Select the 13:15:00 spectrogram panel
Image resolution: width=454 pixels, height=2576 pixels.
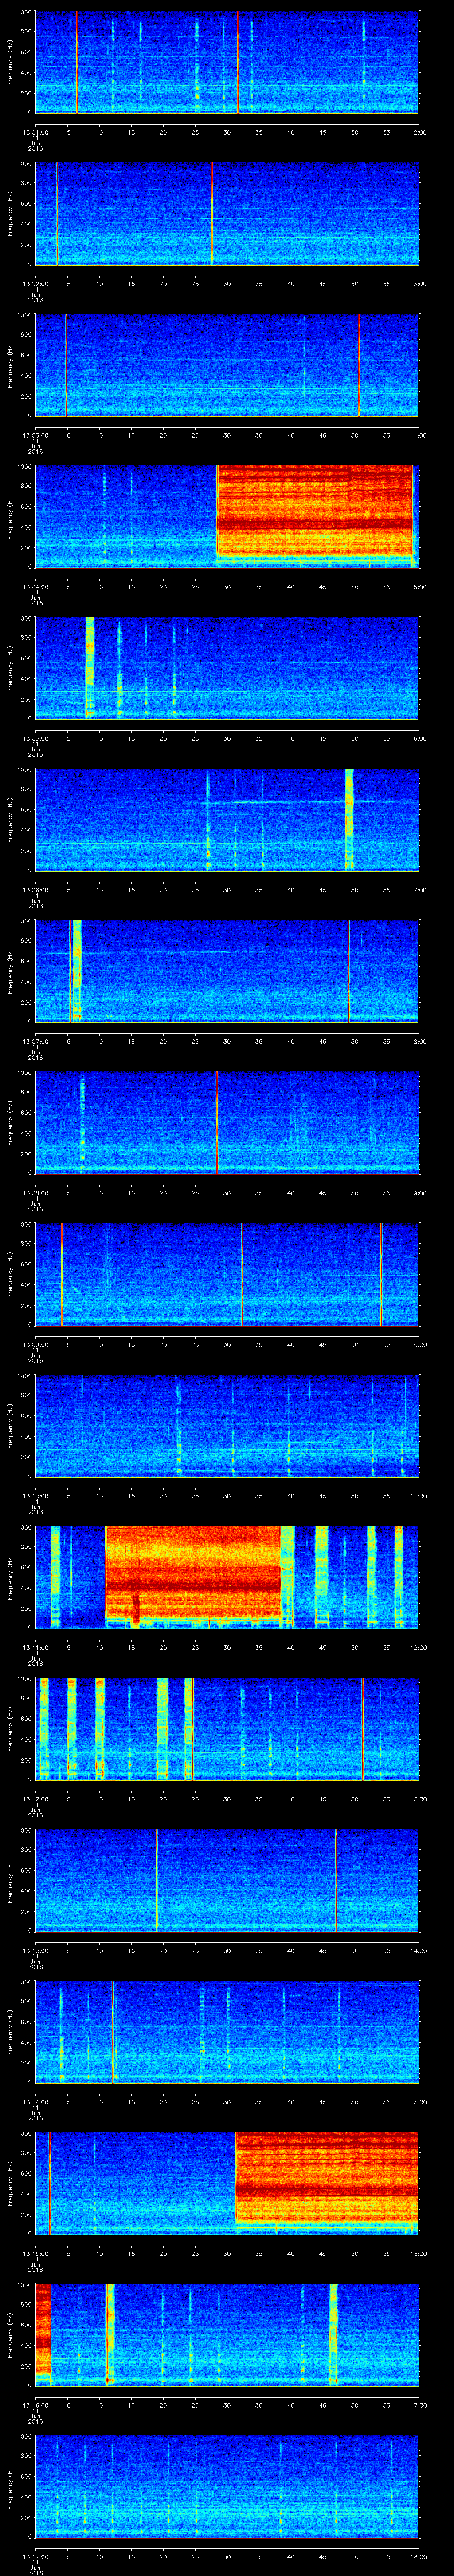point(227,2183)
